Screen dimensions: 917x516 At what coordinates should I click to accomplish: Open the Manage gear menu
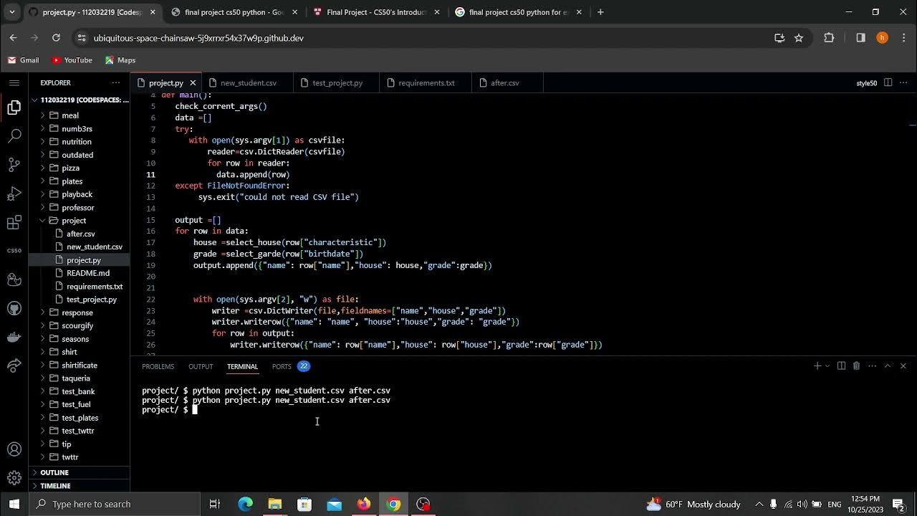pyautogui.click(x=14, y=478)
